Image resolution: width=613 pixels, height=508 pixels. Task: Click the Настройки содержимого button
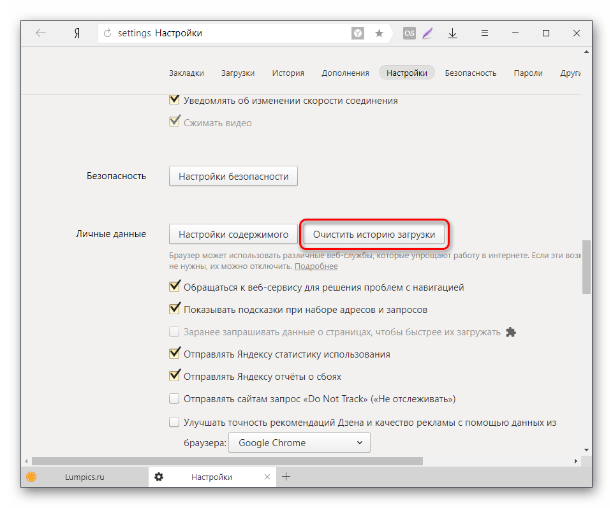[233, 234]
